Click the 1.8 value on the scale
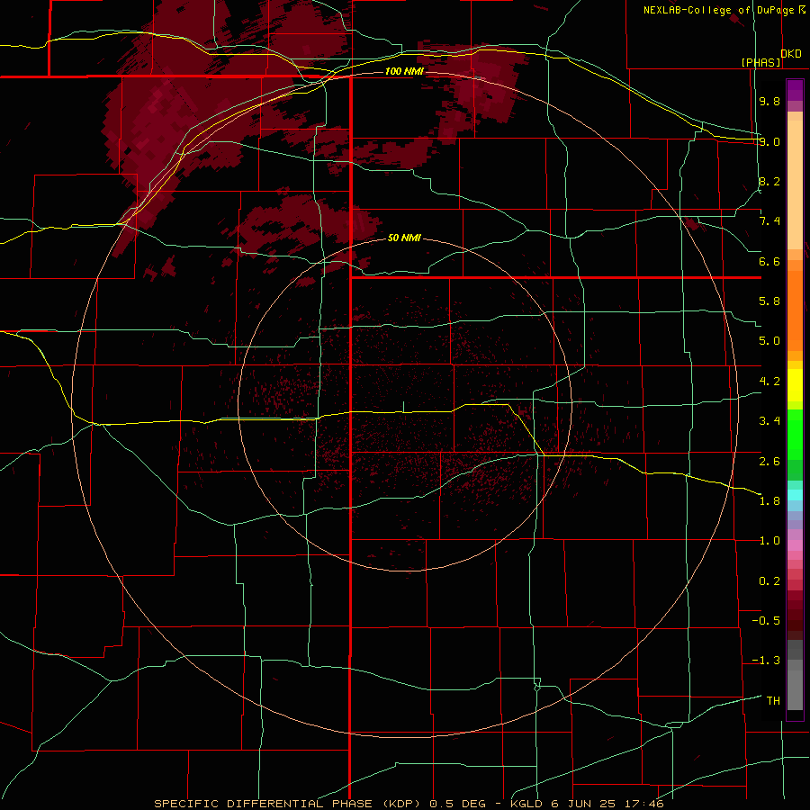Screen dimensions: 810x810 (769, 501)
